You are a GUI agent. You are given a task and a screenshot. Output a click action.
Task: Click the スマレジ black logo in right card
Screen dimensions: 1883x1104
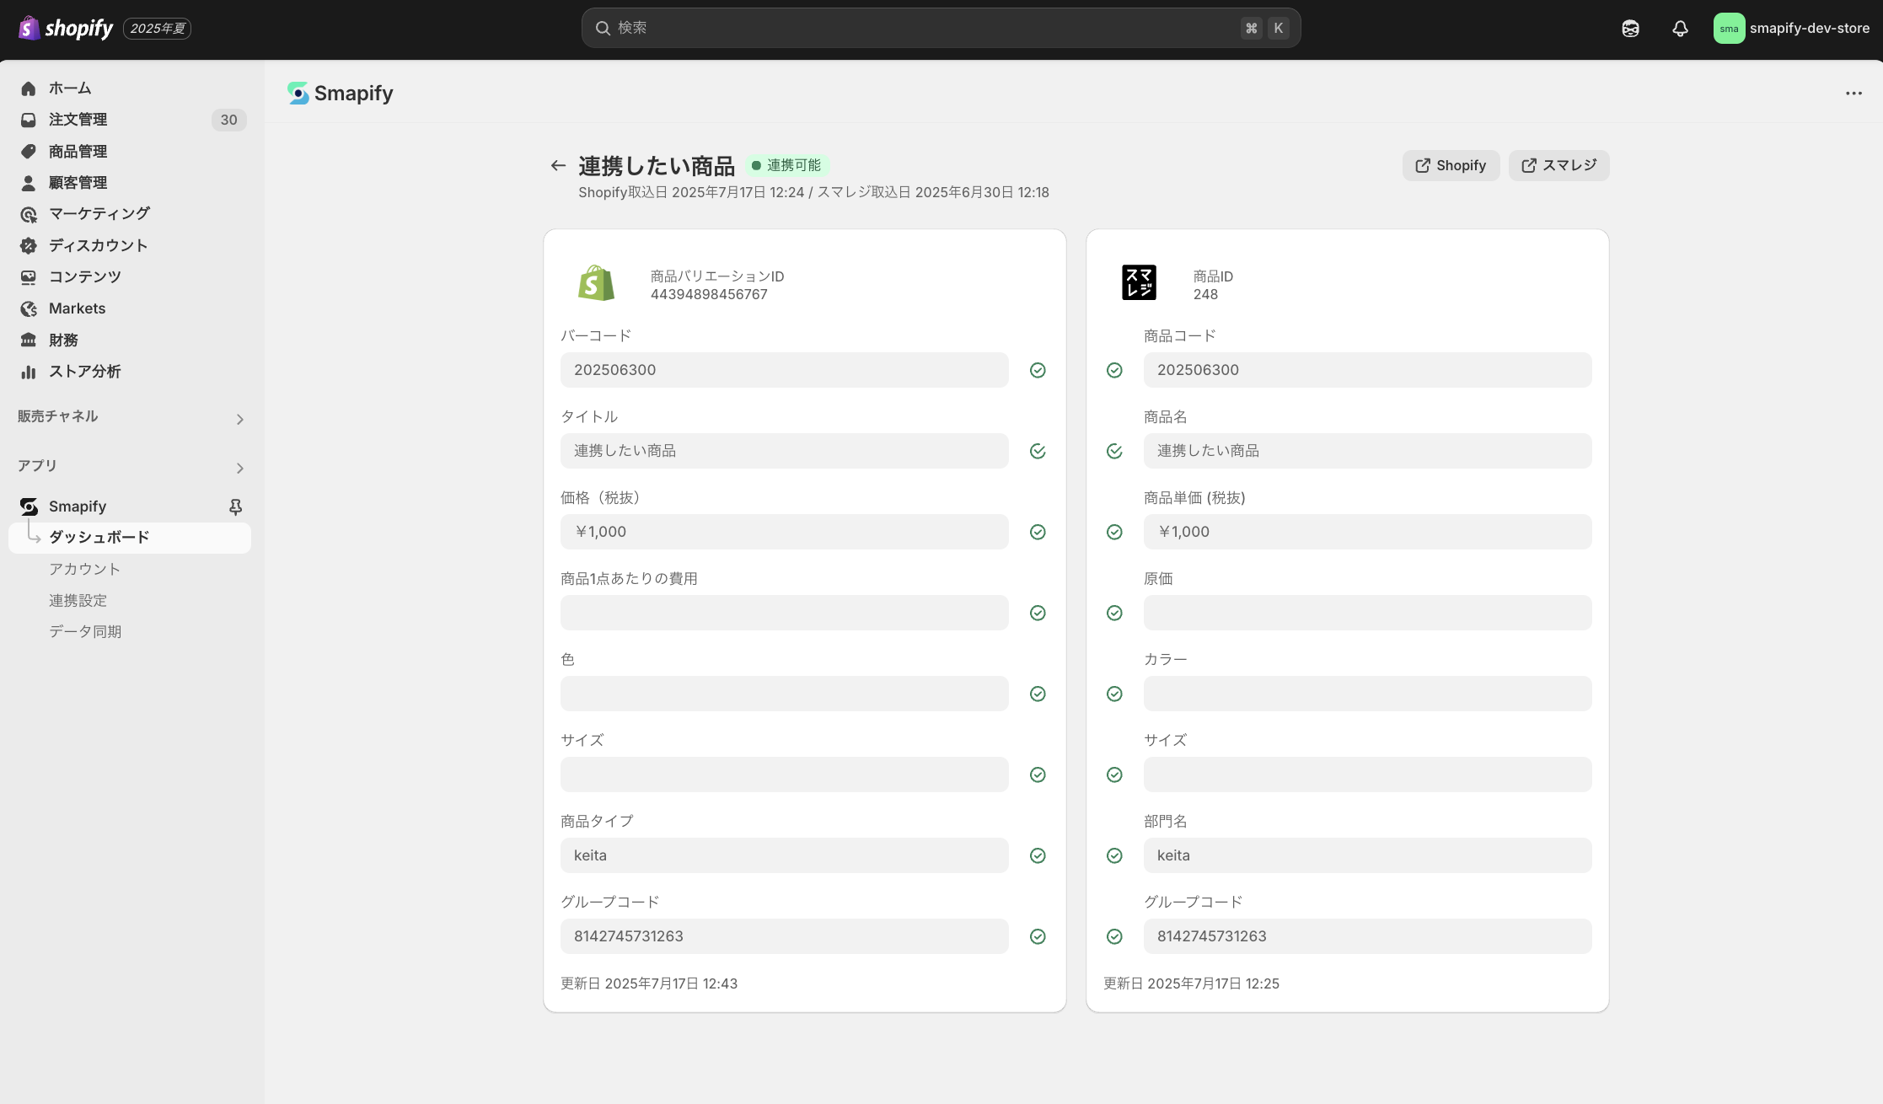point(1139,283)
